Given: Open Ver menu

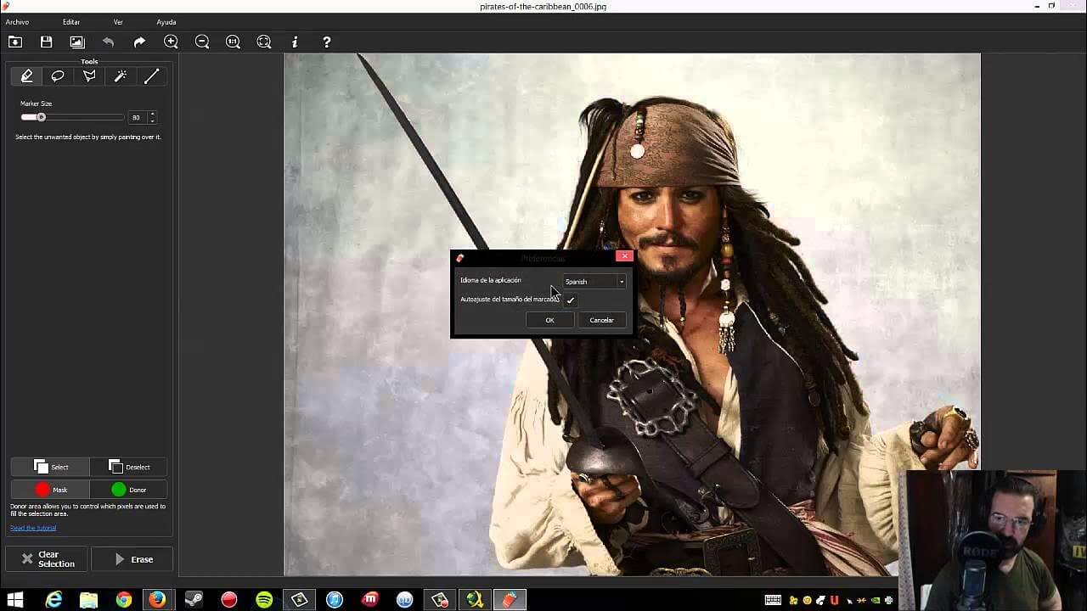Looking at the screenshot, I should [118, 22].
